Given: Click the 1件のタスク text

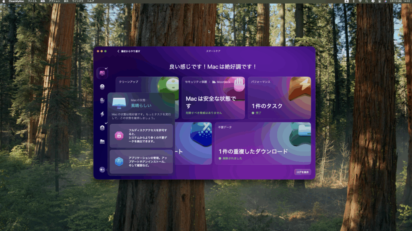Looking at the screenshot, I should point(267,106).
